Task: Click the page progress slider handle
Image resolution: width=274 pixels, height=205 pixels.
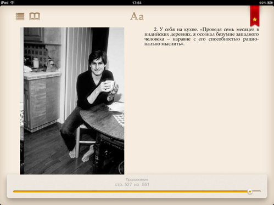Action: click(x=250, y=191)
